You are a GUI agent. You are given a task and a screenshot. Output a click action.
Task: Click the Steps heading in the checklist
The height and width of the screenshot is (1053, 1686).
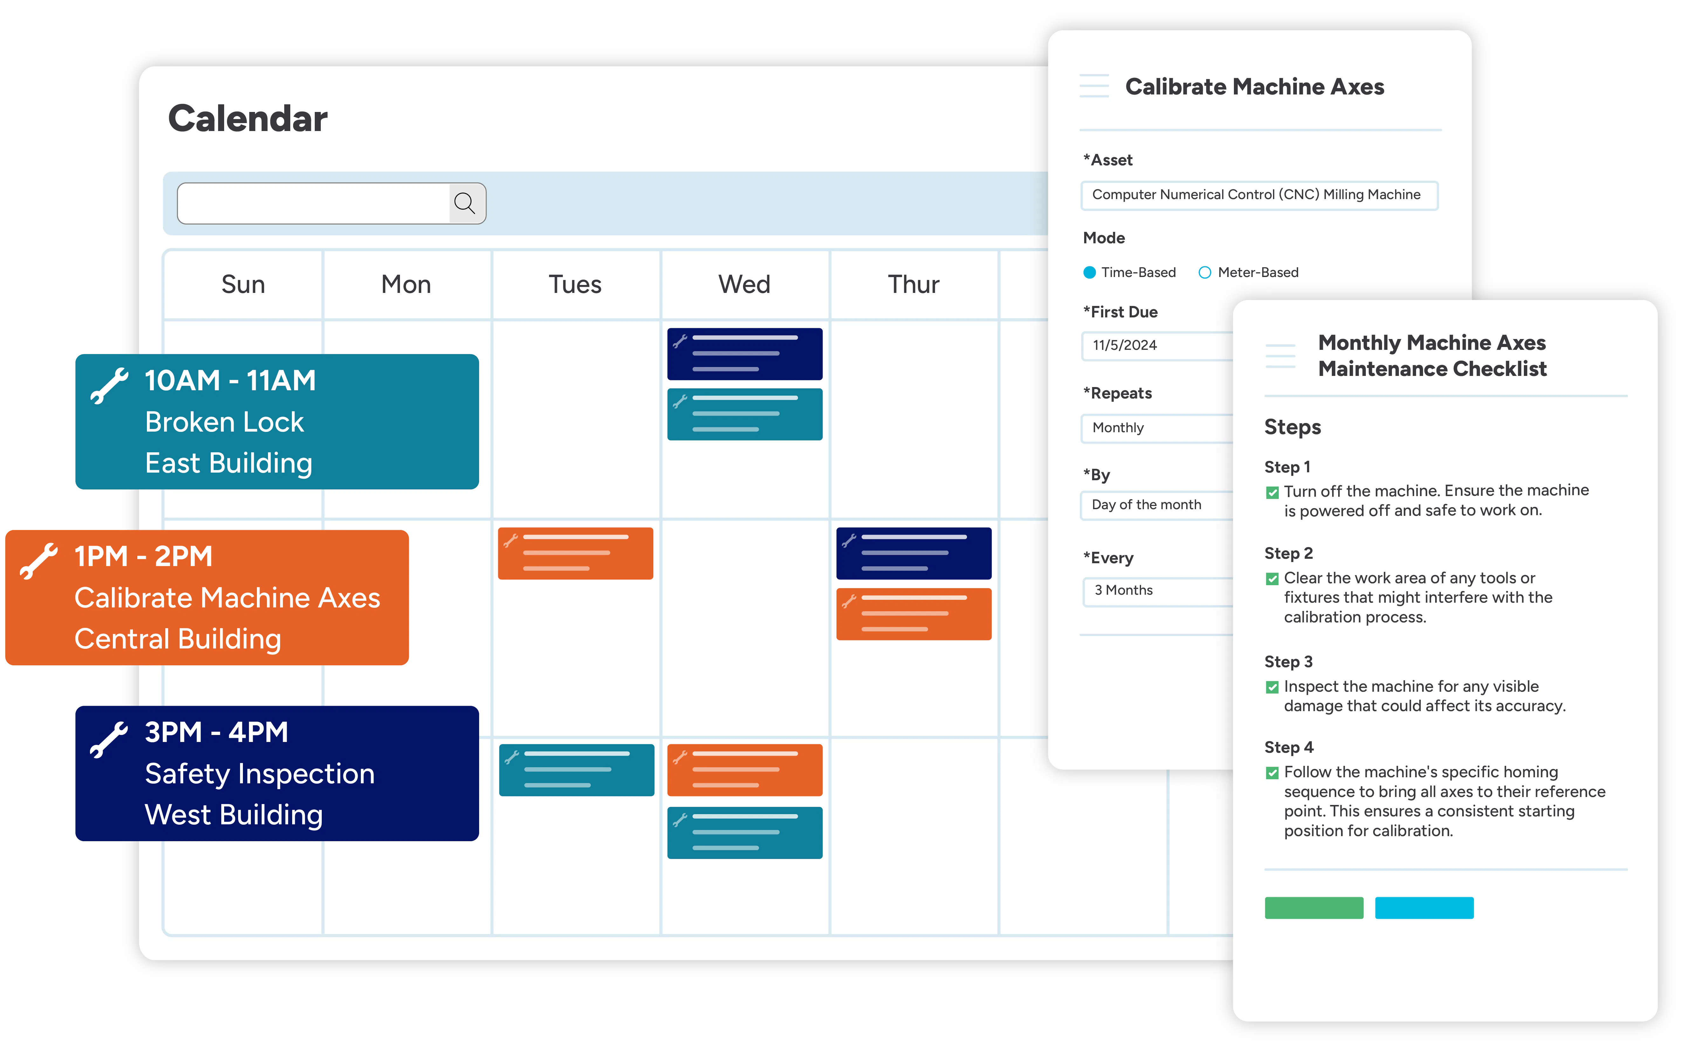(1292, 426)
